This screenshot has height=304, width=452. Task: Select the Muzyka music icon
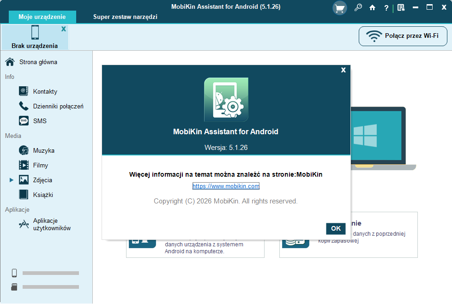coord(24,150)
